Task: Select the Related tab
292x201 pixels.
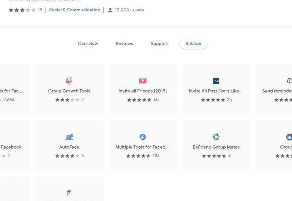Action: [193, 44]
